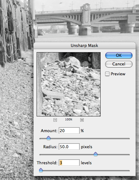Click the Amount input field

coord(69,131)
